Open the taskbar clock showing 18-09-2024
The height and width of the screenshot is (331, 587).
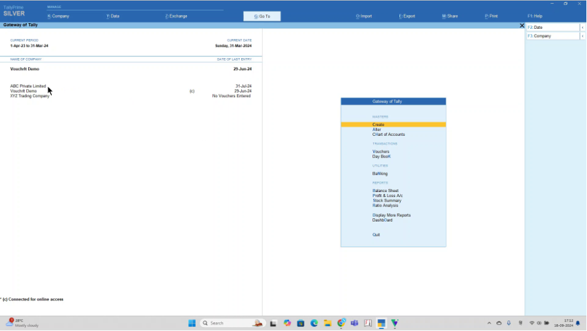(563, 323)
